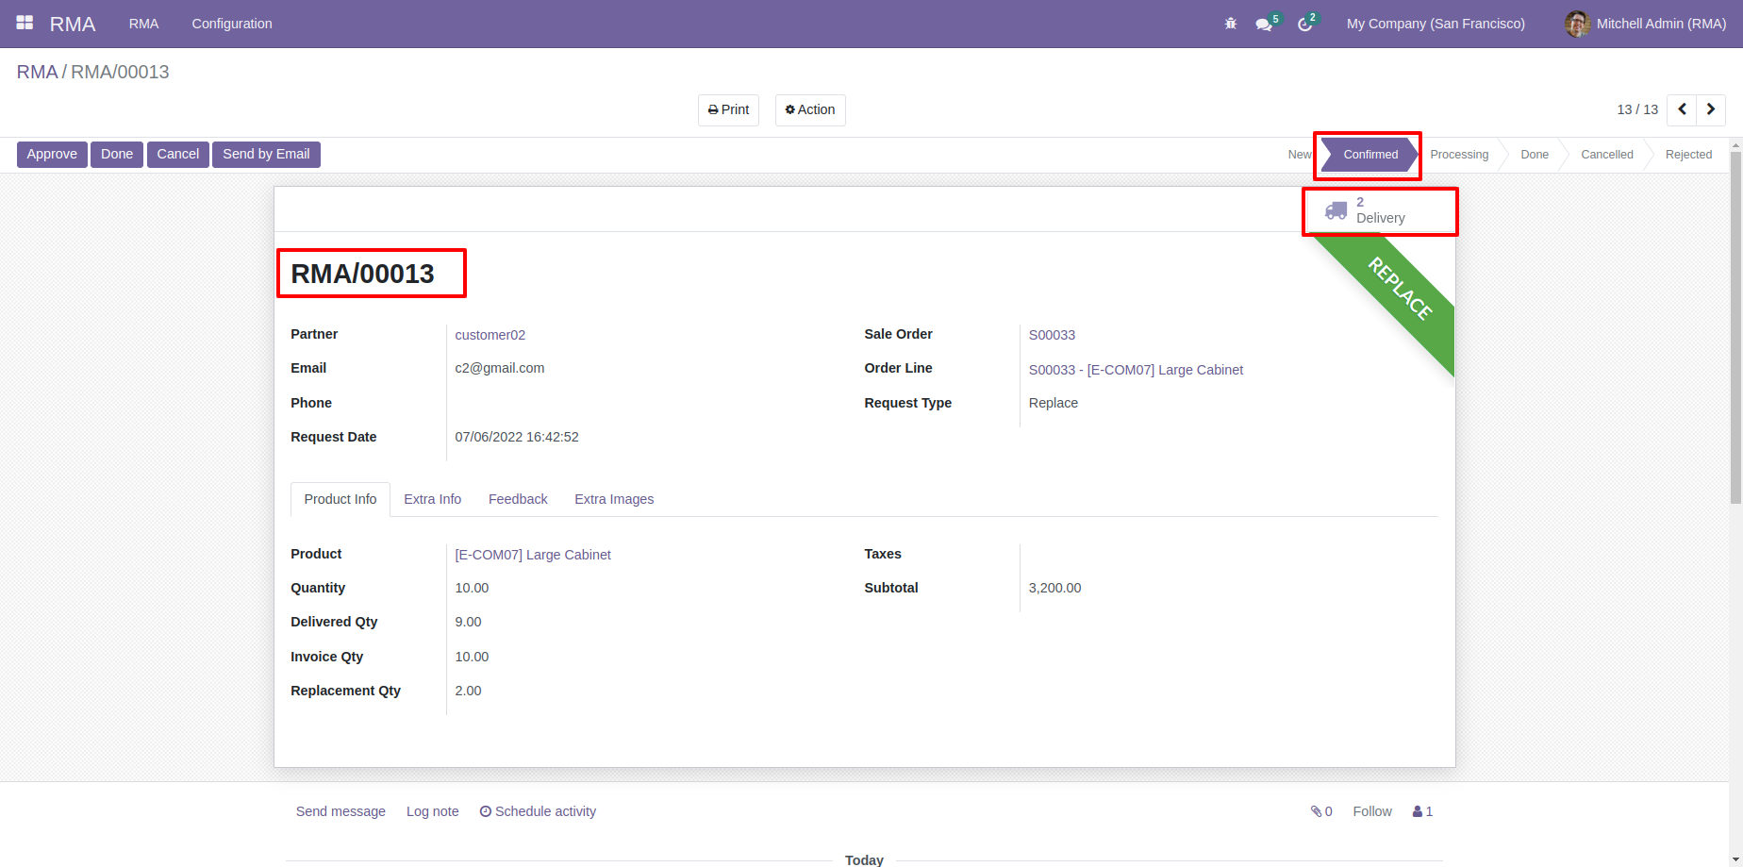Open the activities clock icon in navbar
This screenshot has height=867, width=1743.
tap(1305, 25)
